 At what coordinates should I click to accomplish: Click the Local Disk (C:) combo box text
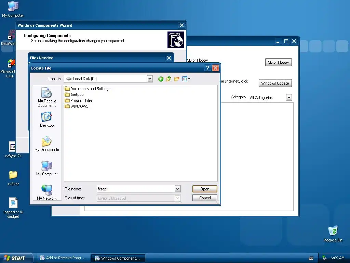point(85,79)
